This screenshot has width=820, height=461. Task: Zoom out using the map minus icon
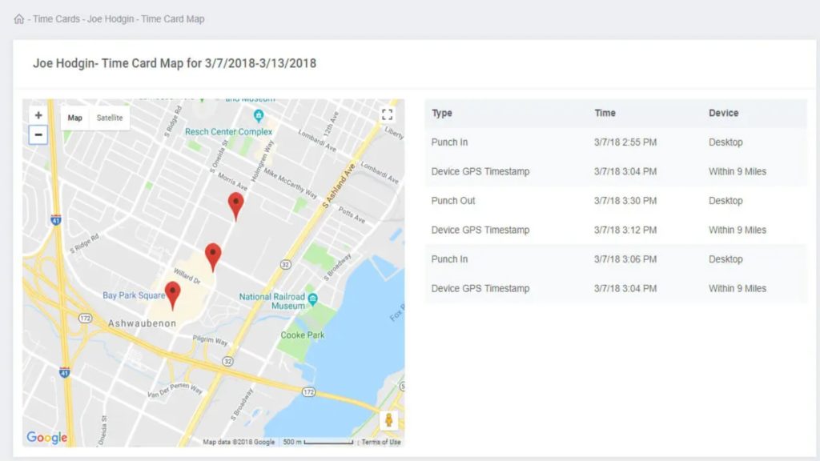[38, 134]
